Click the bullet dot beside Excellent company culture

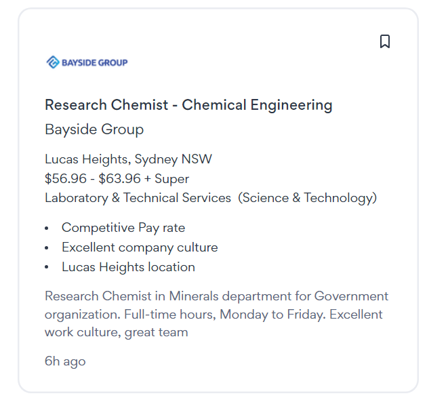coord(47,248)
